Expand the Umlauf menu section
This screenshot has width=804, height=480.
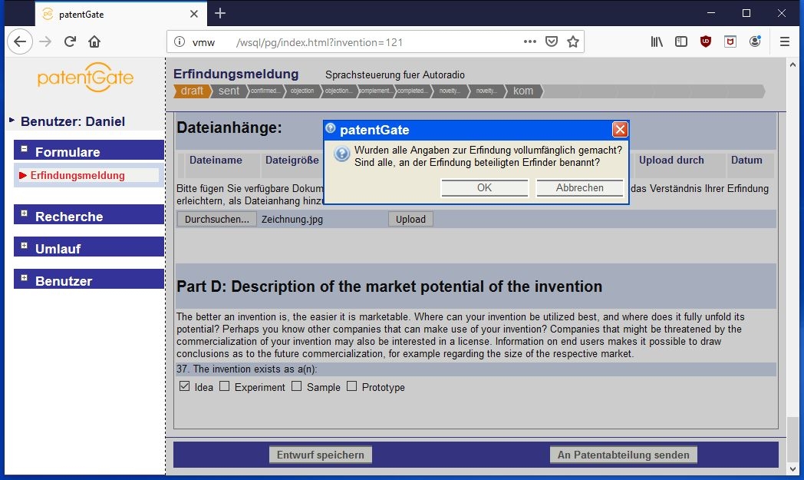[x=24, y=246]
